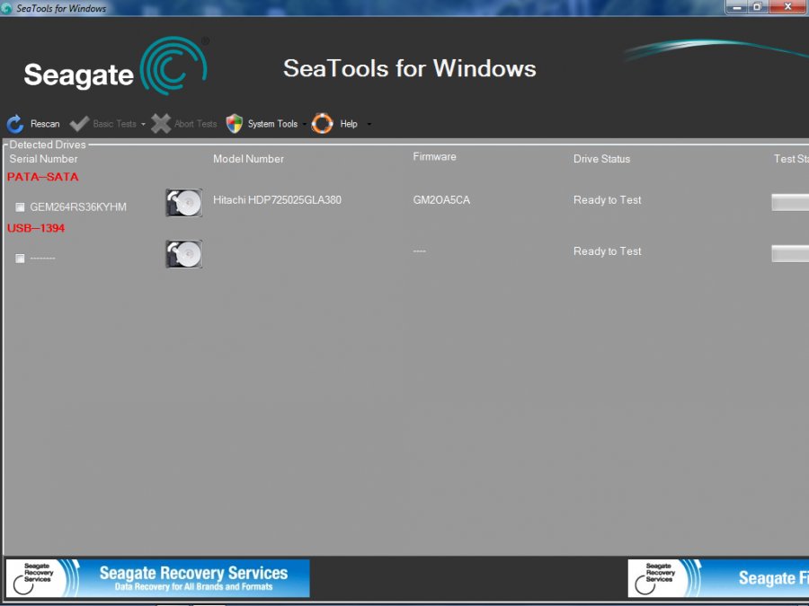
Task: Click the dashed firmware value of the USB drive
Action: [x=420, y=251]
